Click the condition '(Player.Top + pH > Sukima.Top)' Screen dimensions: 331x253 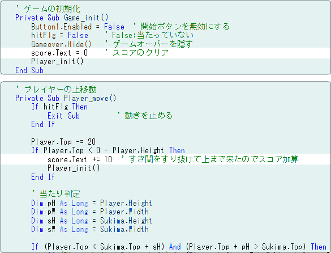click(x=246, y=247)
